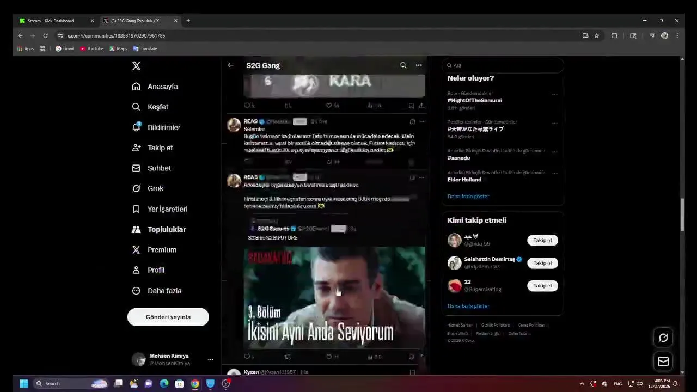Open YouTube bookmark
Image resolution: width=697 pixels, height=392 pixels.
(91, 48)
